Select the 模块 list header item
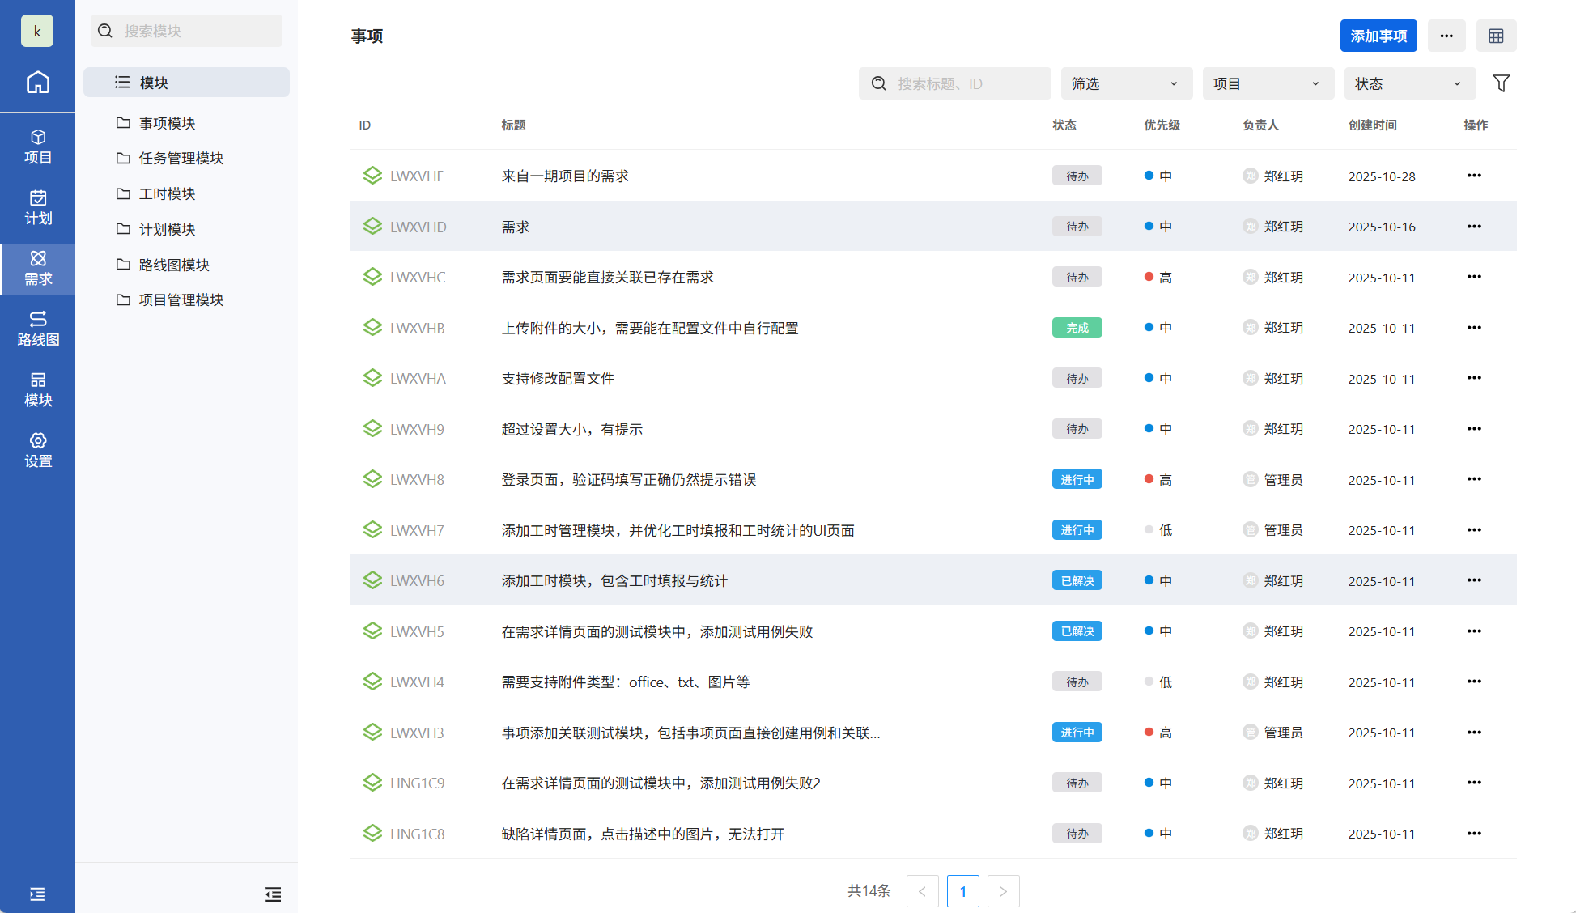This screenshot has height=913, width=1576. click(x=186, y=83)
